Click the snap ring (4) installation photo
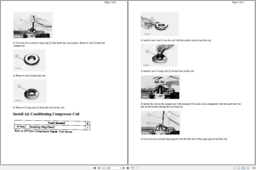Viewport: 256px width, 170px height. [160, 123]
